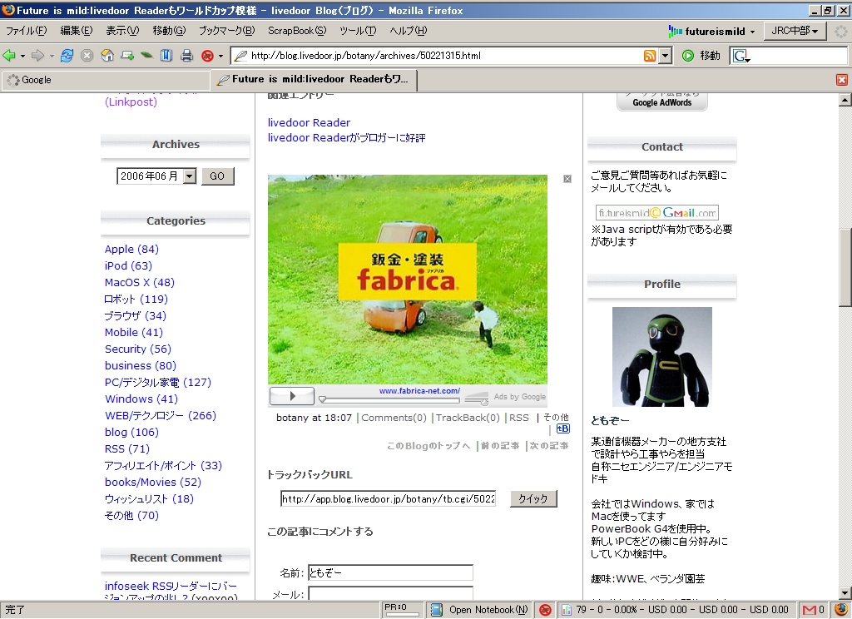The height and width of the screenshot is (619, 852).
Task: Click the red Adblock icon in the status bar
Action: tap(545, 610)
